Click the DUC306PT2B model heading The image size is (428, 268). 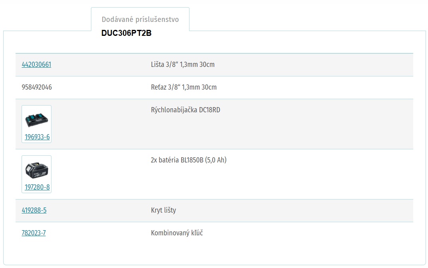[x=126, y=33]
